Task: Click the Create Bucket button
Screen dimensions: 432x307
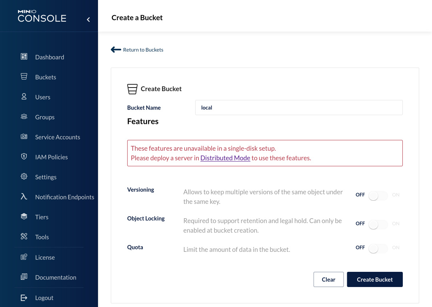Action: [x=375, y=279]
